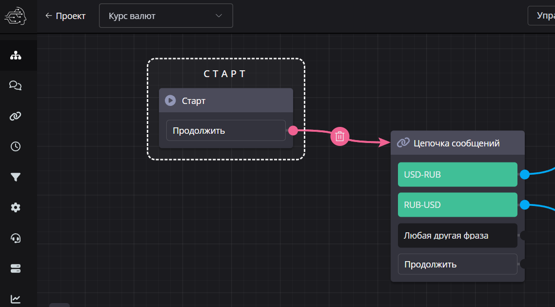This screenshot has height=307, width=555.
Task: Open the clock schedule sidebar icon
Action: [x=16, y=146]
